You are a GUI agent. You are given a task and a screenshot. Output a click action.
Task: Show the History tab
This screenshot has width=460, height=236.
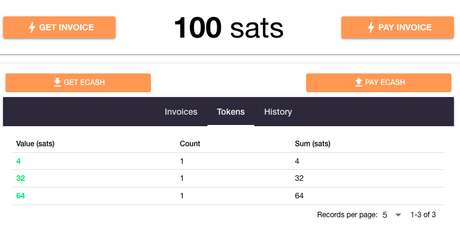click(x=278, y=112)
